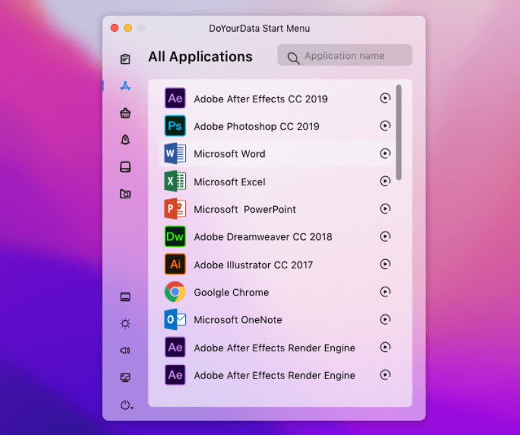Click the last After Effects Render Engine Ae icon
The width and height of the screenshot is (520, 435).
coord(175,375)
